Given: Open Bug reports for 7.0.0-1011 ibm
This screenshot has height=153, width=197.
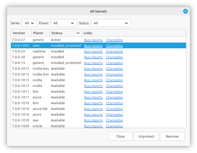Looking at the screenshot, I should click(93, 91).
